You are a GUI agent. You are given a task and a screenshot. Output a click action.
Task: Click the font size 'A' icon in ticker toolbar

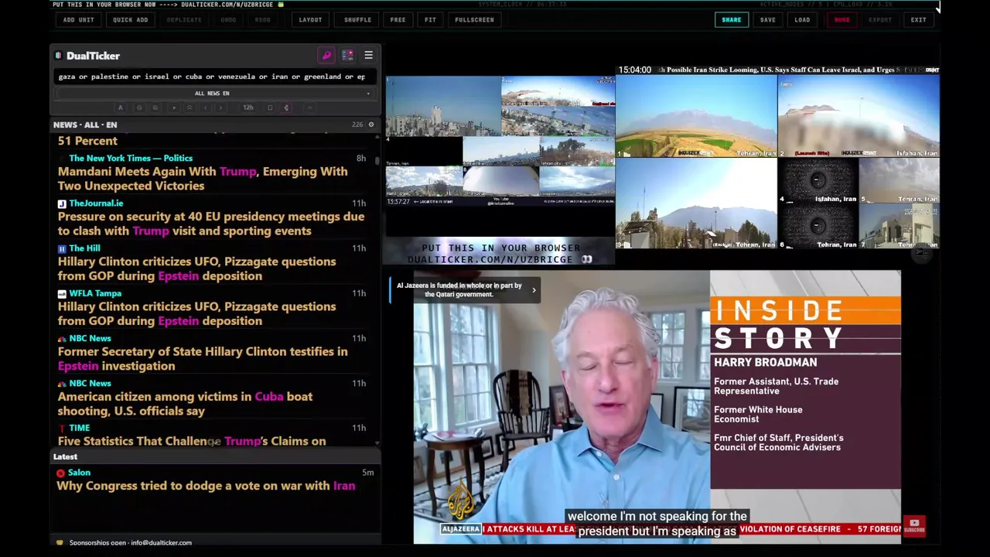click(120, 108)
